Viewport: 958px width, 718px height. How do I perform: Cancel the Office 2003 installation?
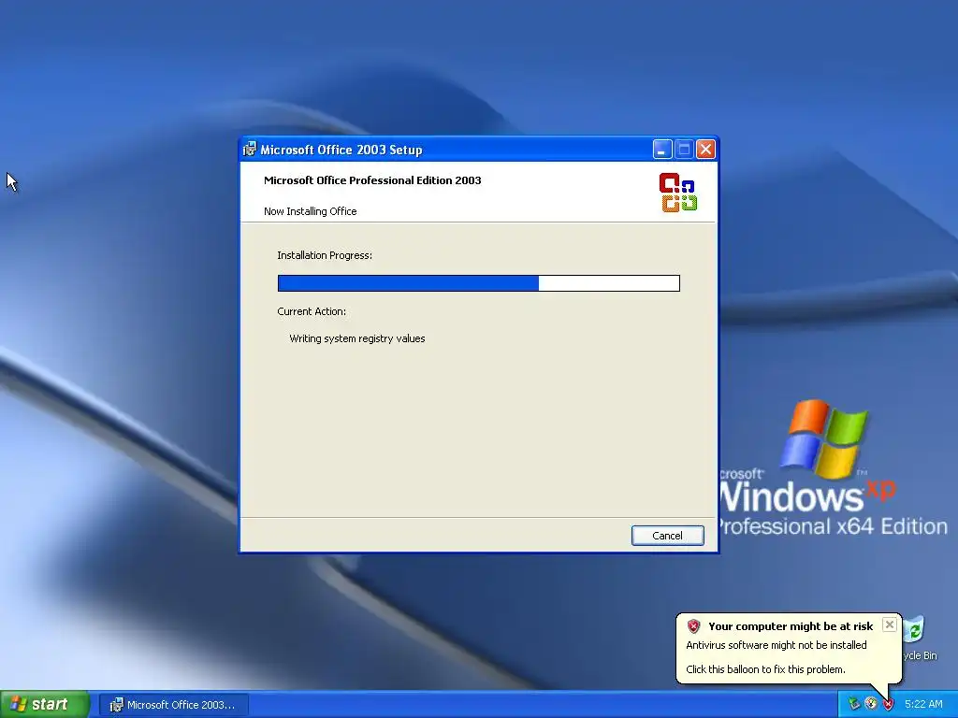(667, 536)
